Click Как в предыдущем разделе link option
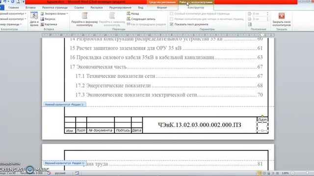Screen dimensions: 314x176 click(x=146, y=24)
